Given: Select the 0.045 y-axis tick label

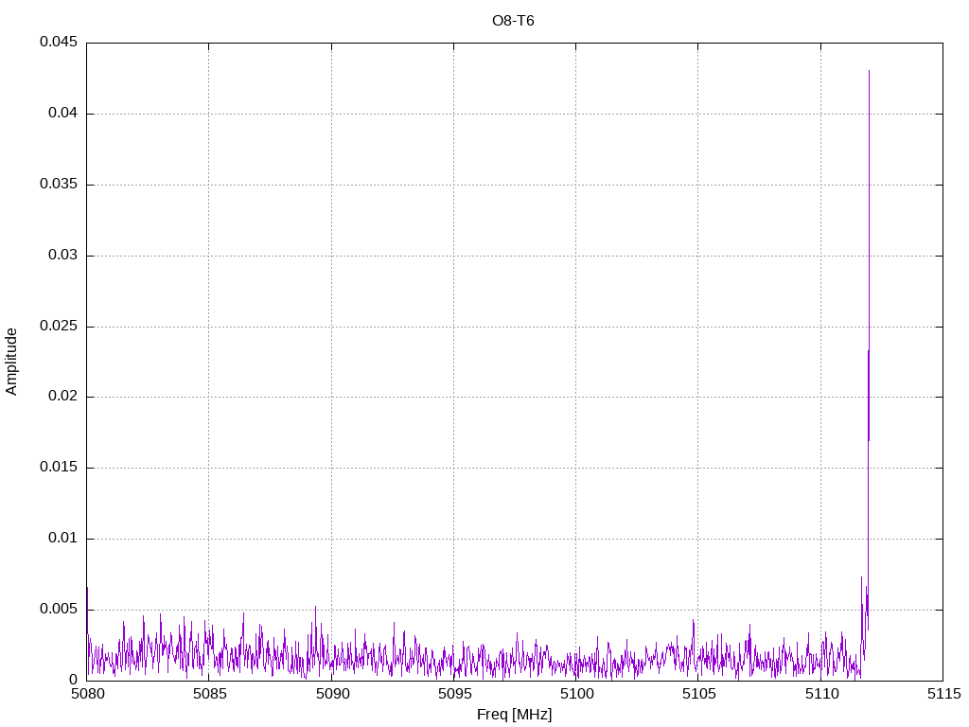Looking at the screenshot, I should 58,43.
